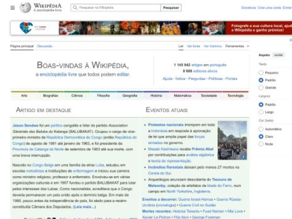Open the Geografia portal tab

pyautogui.click(x=130, y=95)
